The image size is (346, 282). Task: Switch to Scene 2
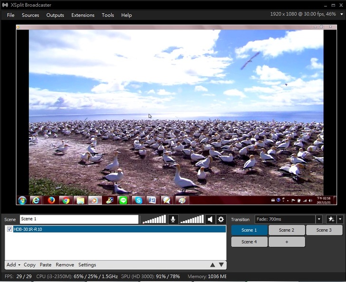coord(287,230)
